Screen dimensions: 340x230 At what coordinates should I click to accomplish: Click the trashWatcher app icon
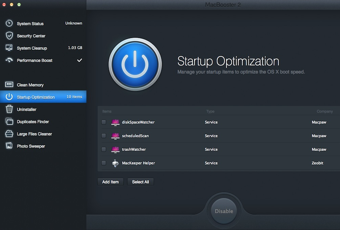(x=115, y=150)
